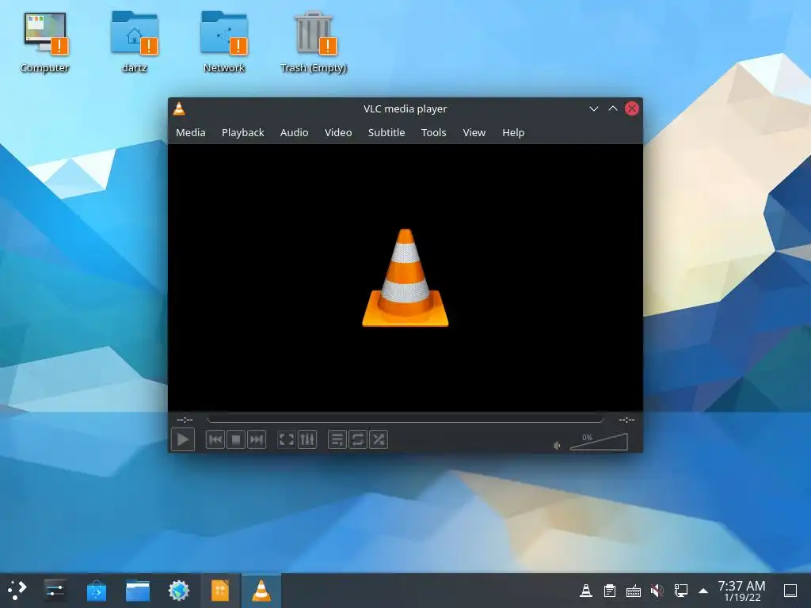Skip to previous media in VLC

point(215,439)
